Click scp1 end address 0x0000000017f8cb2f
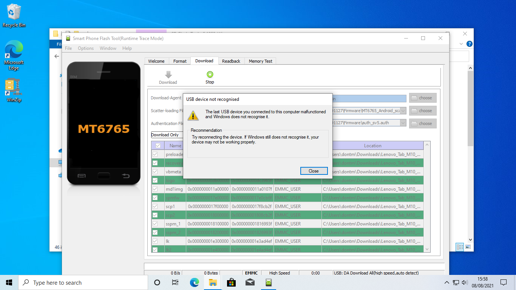This screenshot has width=516, height=290. [x=252, y=206]
